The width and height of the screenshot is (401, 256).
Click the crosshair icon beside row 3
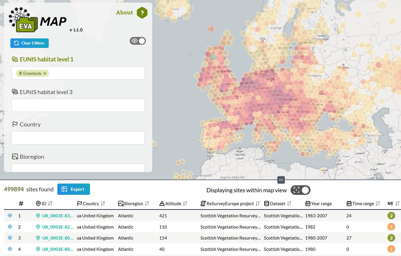pyautogui.click(x=10, y=238)
